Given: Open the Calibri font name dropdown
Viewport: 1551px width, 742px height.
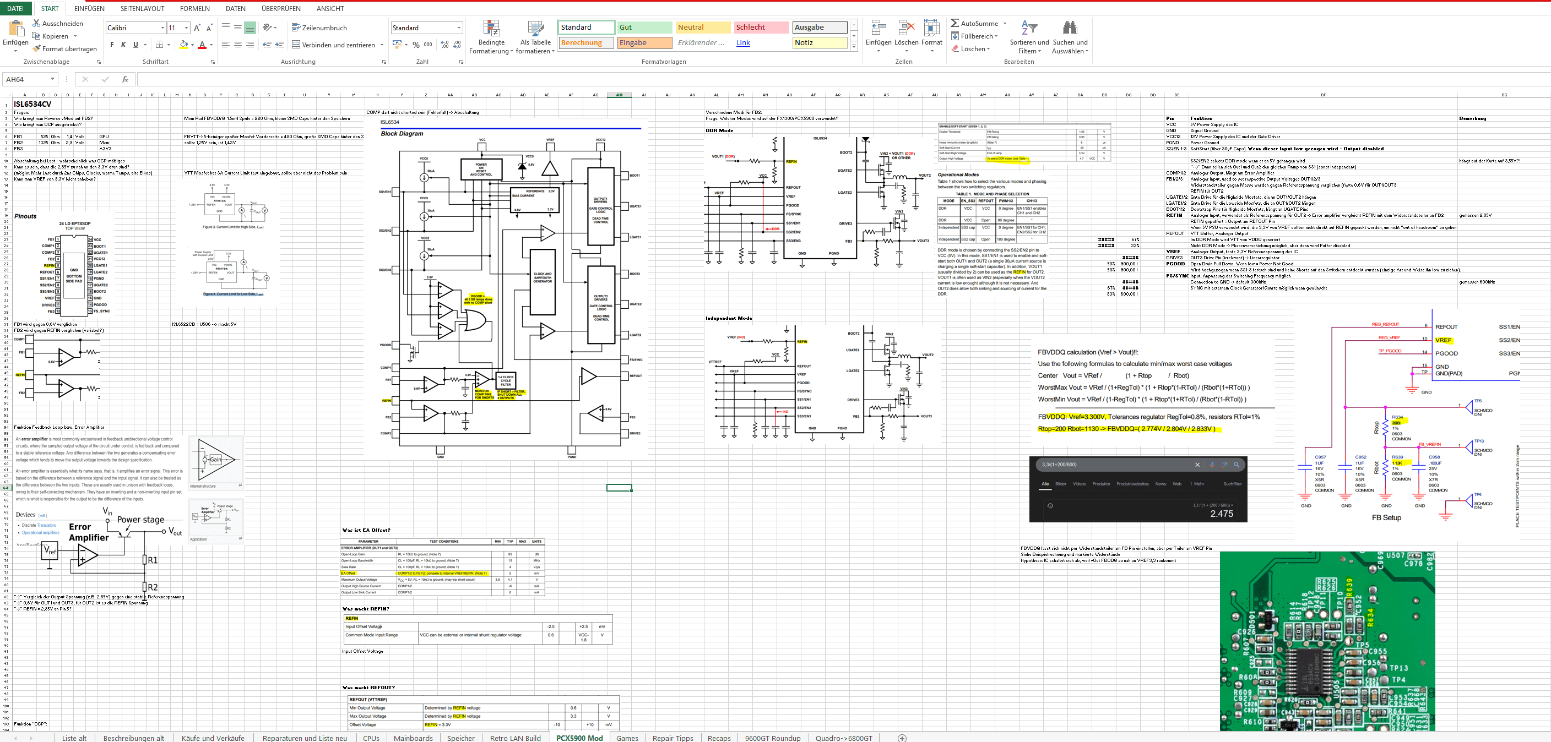Looking at the screenshot, I should (x=162, y=28).
